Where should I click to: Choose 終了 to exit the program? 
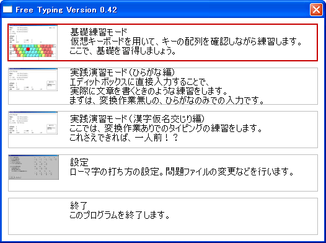point(163,216)
